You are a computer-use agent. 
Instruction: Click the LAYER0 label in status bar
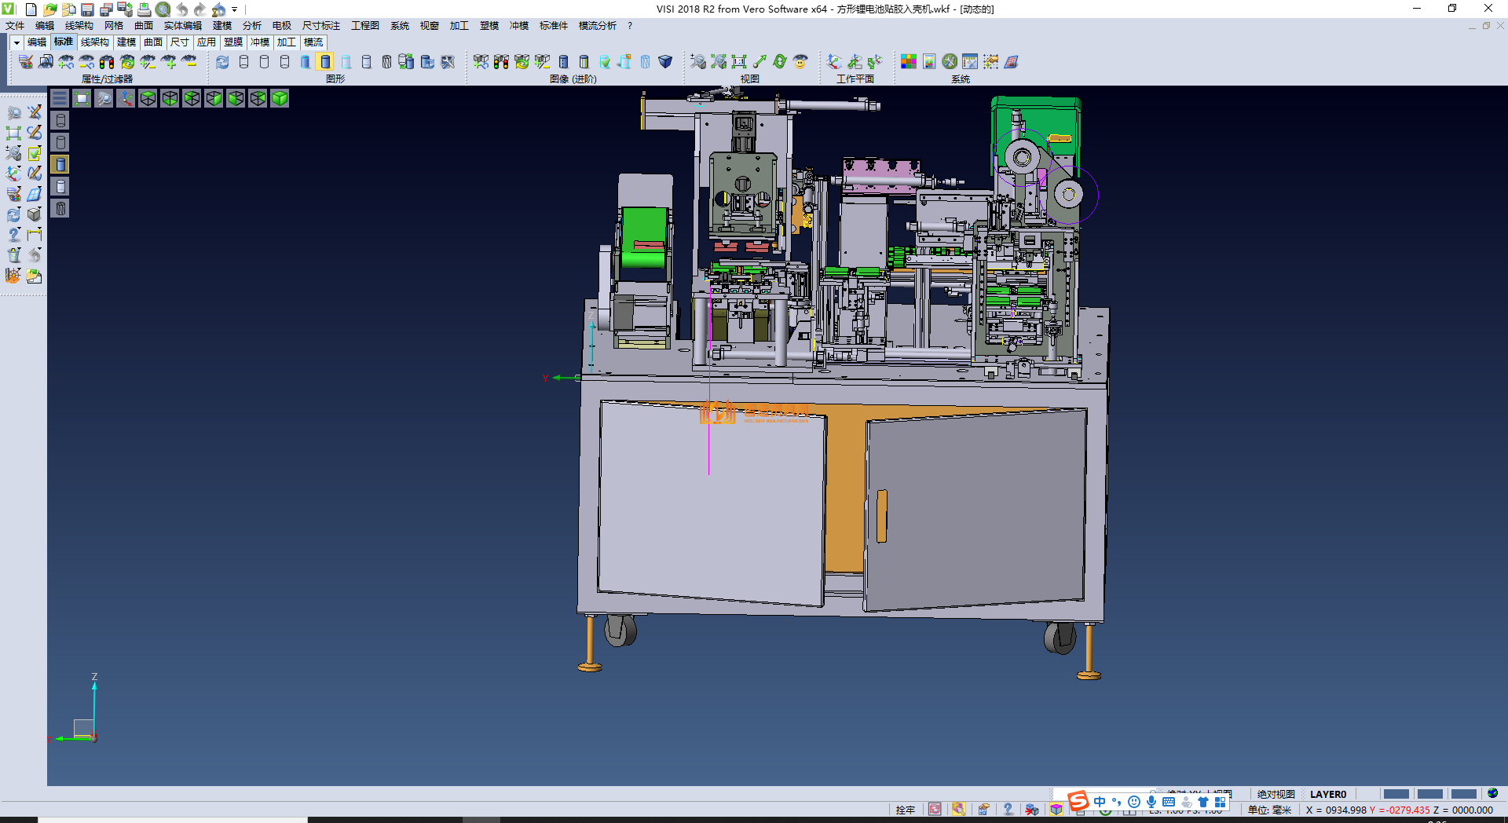[x=1327, y=794]
